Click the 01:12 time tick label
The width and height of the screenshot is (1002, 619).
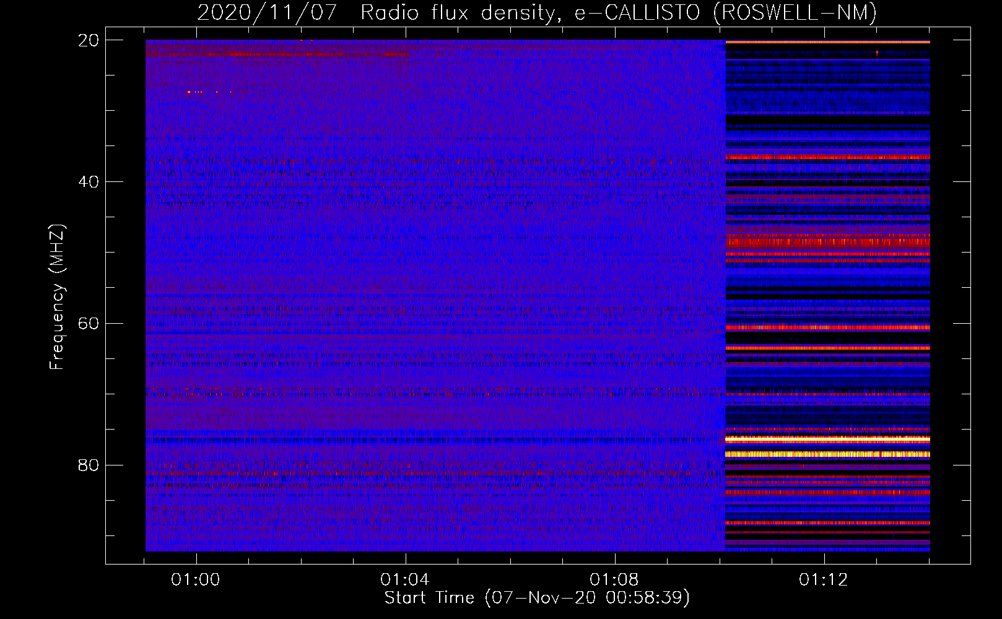824,580
